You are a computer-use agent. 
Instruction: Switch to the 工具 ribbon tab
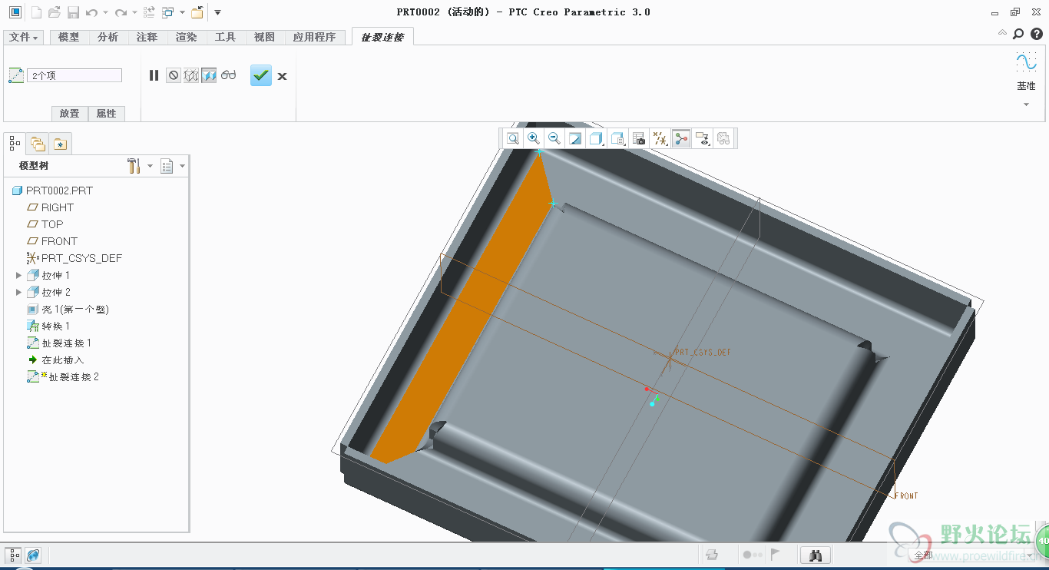226,37
